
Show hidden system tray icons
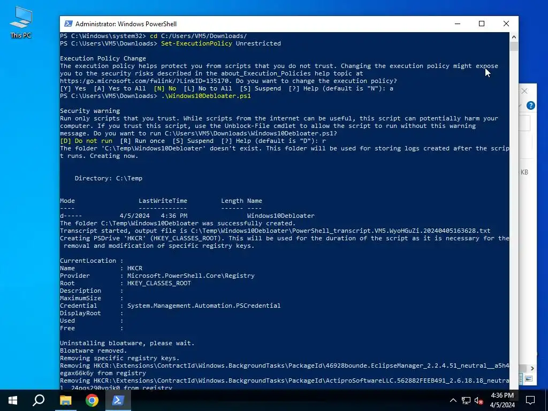coord(453,400)
